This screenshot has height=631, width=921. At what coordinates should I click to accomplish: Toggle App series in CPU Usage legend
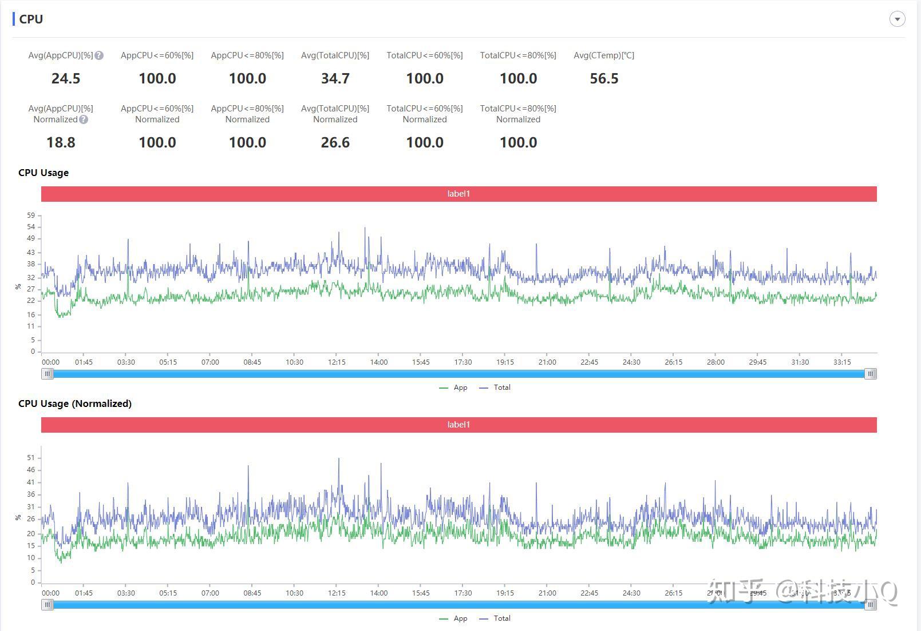click(x=453, y=388)
